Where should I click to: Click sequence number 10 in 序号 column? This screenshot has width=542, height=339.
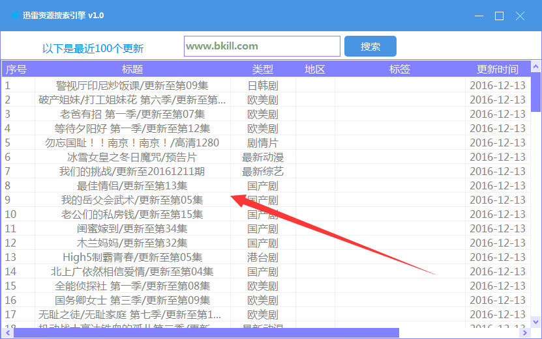pyautogui.click(x=10, y=215)
